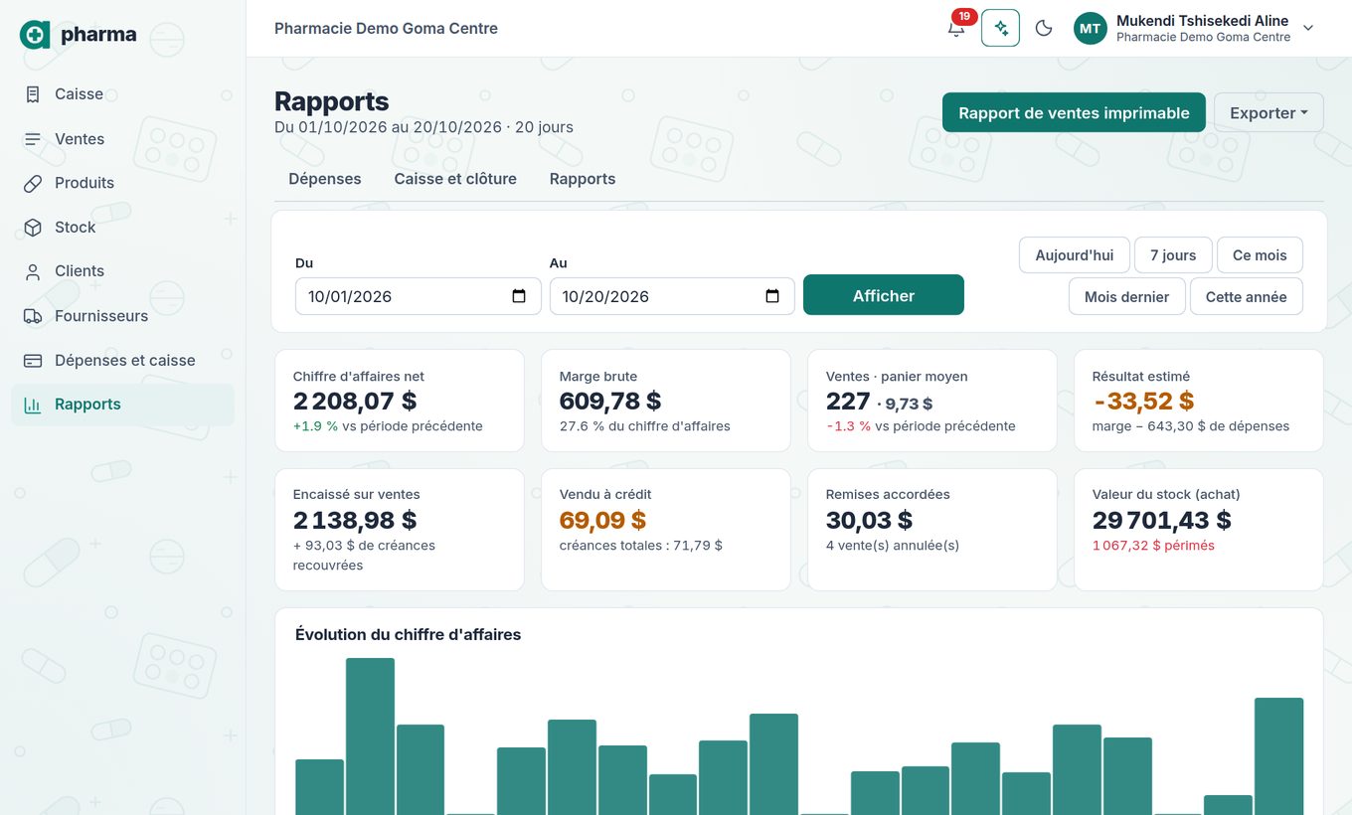Click the Remises accordées value 30,03 $
1352x815 pixels.
[869, 520]
